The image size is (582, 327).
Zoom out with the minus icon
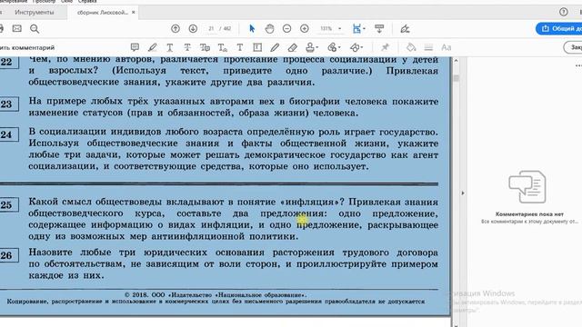click(287, 28)
